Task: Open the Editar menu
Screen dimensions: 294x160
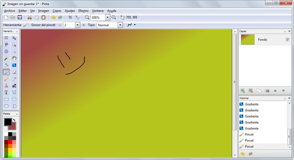Action: click(x=22, y=11)
